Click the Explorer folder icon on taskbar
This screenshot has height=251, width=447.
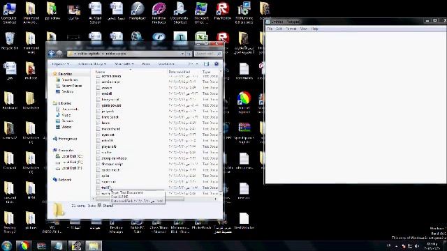93,245
